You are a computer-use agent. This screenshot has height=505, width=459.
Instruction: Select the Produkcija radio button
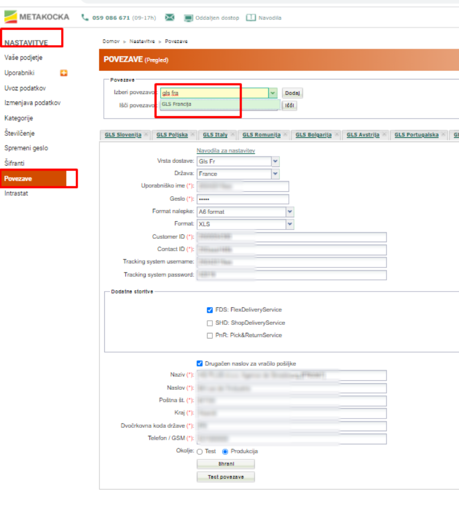[x=226, y=451]
